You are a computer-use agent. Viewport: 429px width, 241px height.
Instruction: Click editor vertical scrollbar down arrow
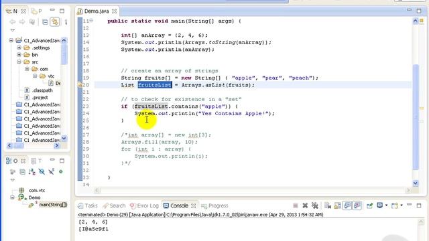click(416, 183)
